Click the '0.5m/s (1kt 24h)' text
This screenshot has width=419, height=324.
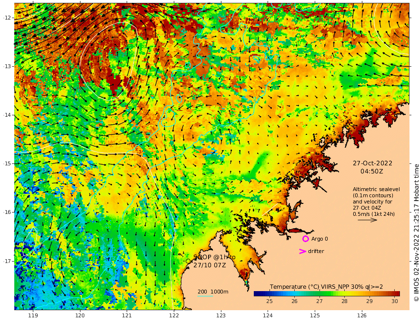coord(374,214)
